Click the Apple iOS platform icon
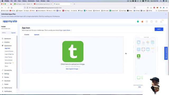 (142, 22)
